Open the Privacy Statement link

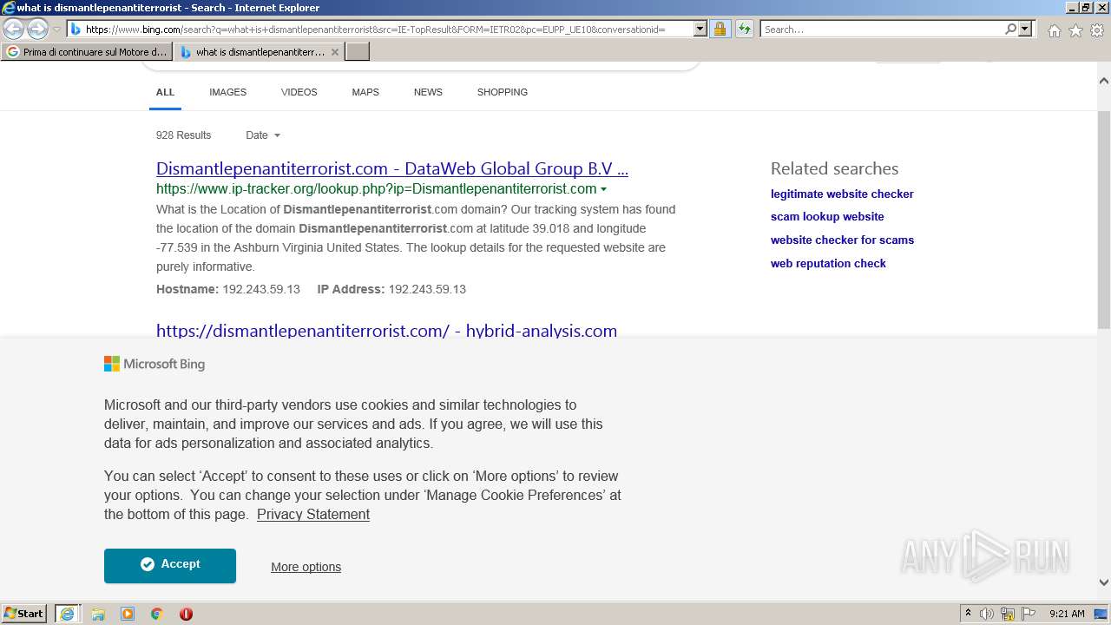313,514
